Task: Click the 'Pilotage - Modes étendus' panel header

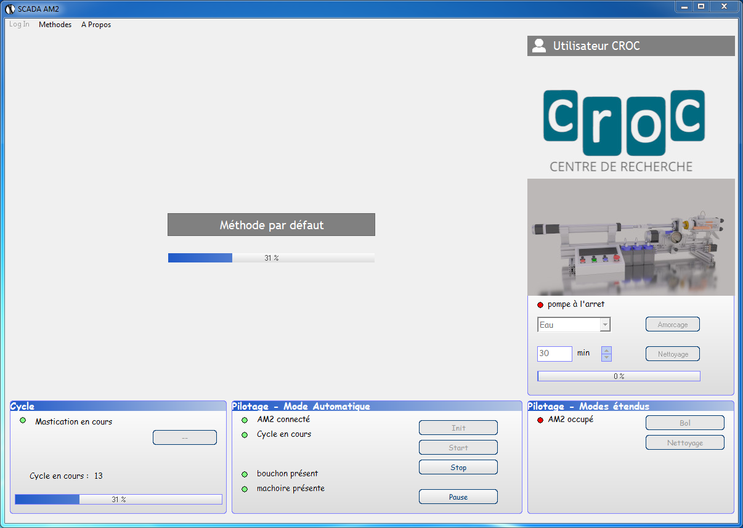Action: coord(631,406)
